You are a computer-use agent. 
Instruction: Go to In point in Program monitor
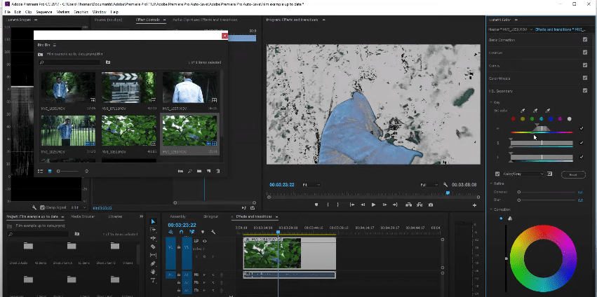tap(352, 205)
